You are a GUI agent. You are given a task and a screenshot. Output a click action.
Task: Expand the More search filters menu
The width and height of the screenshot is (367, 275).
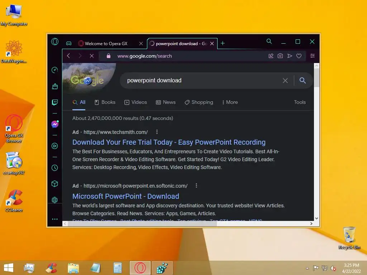(230, 102)
